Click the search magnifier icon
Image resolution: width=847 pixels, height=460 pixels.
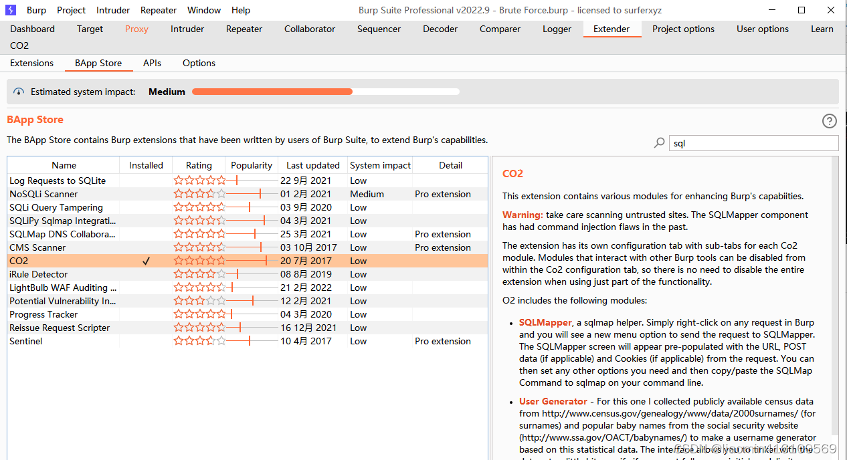pyautogui.click(x=659, y=143)
